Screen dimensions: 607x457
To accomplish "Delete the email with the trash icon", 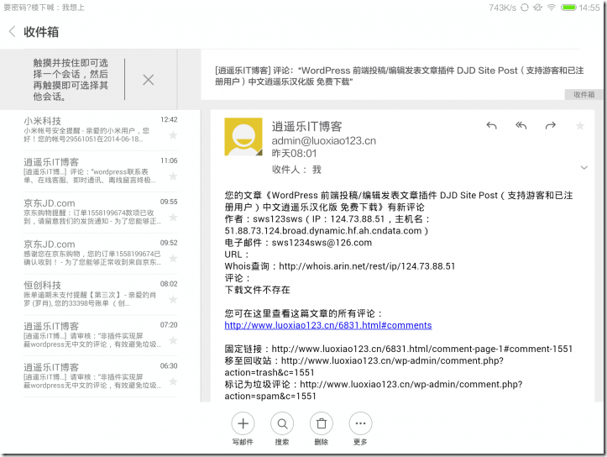I will click(x=322, y=423).
